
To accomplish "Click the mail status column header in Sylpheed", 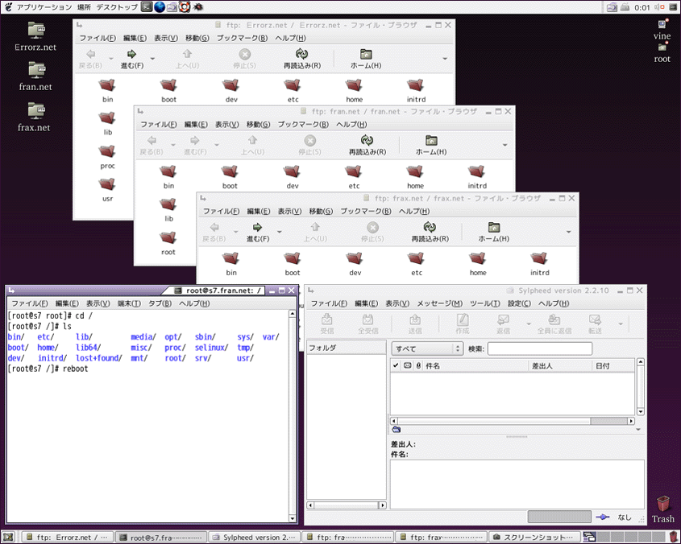I will [407, 365].
